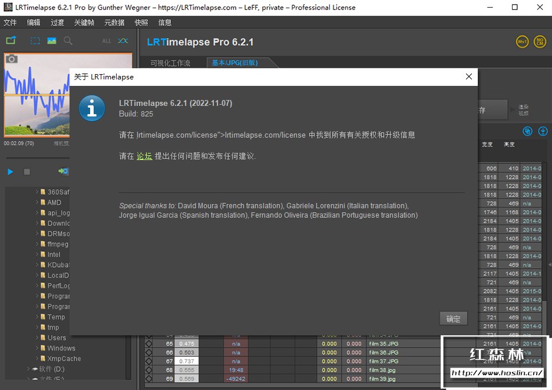Expand the 360Saf folder

coord(37,192)
